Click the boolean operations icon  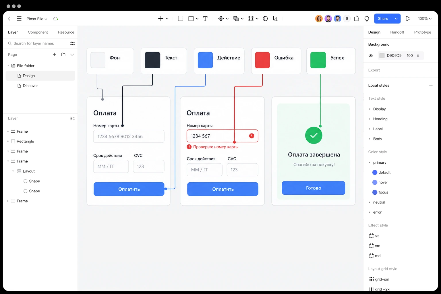click(x=236, y=19)
